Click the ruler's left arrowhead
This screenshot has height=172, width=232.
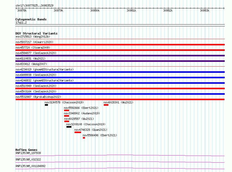pyautogui.click(x=16, y=8)
